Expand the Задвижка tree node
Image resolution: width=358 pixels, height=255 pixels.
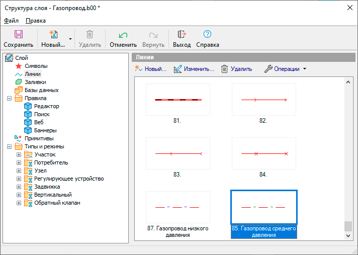click(x=19, y=187)
